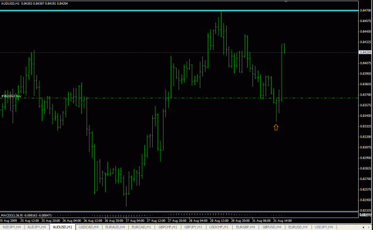Open the USDCAD,H4 chart tab
373x230 pixels.
tap(89, 227)
